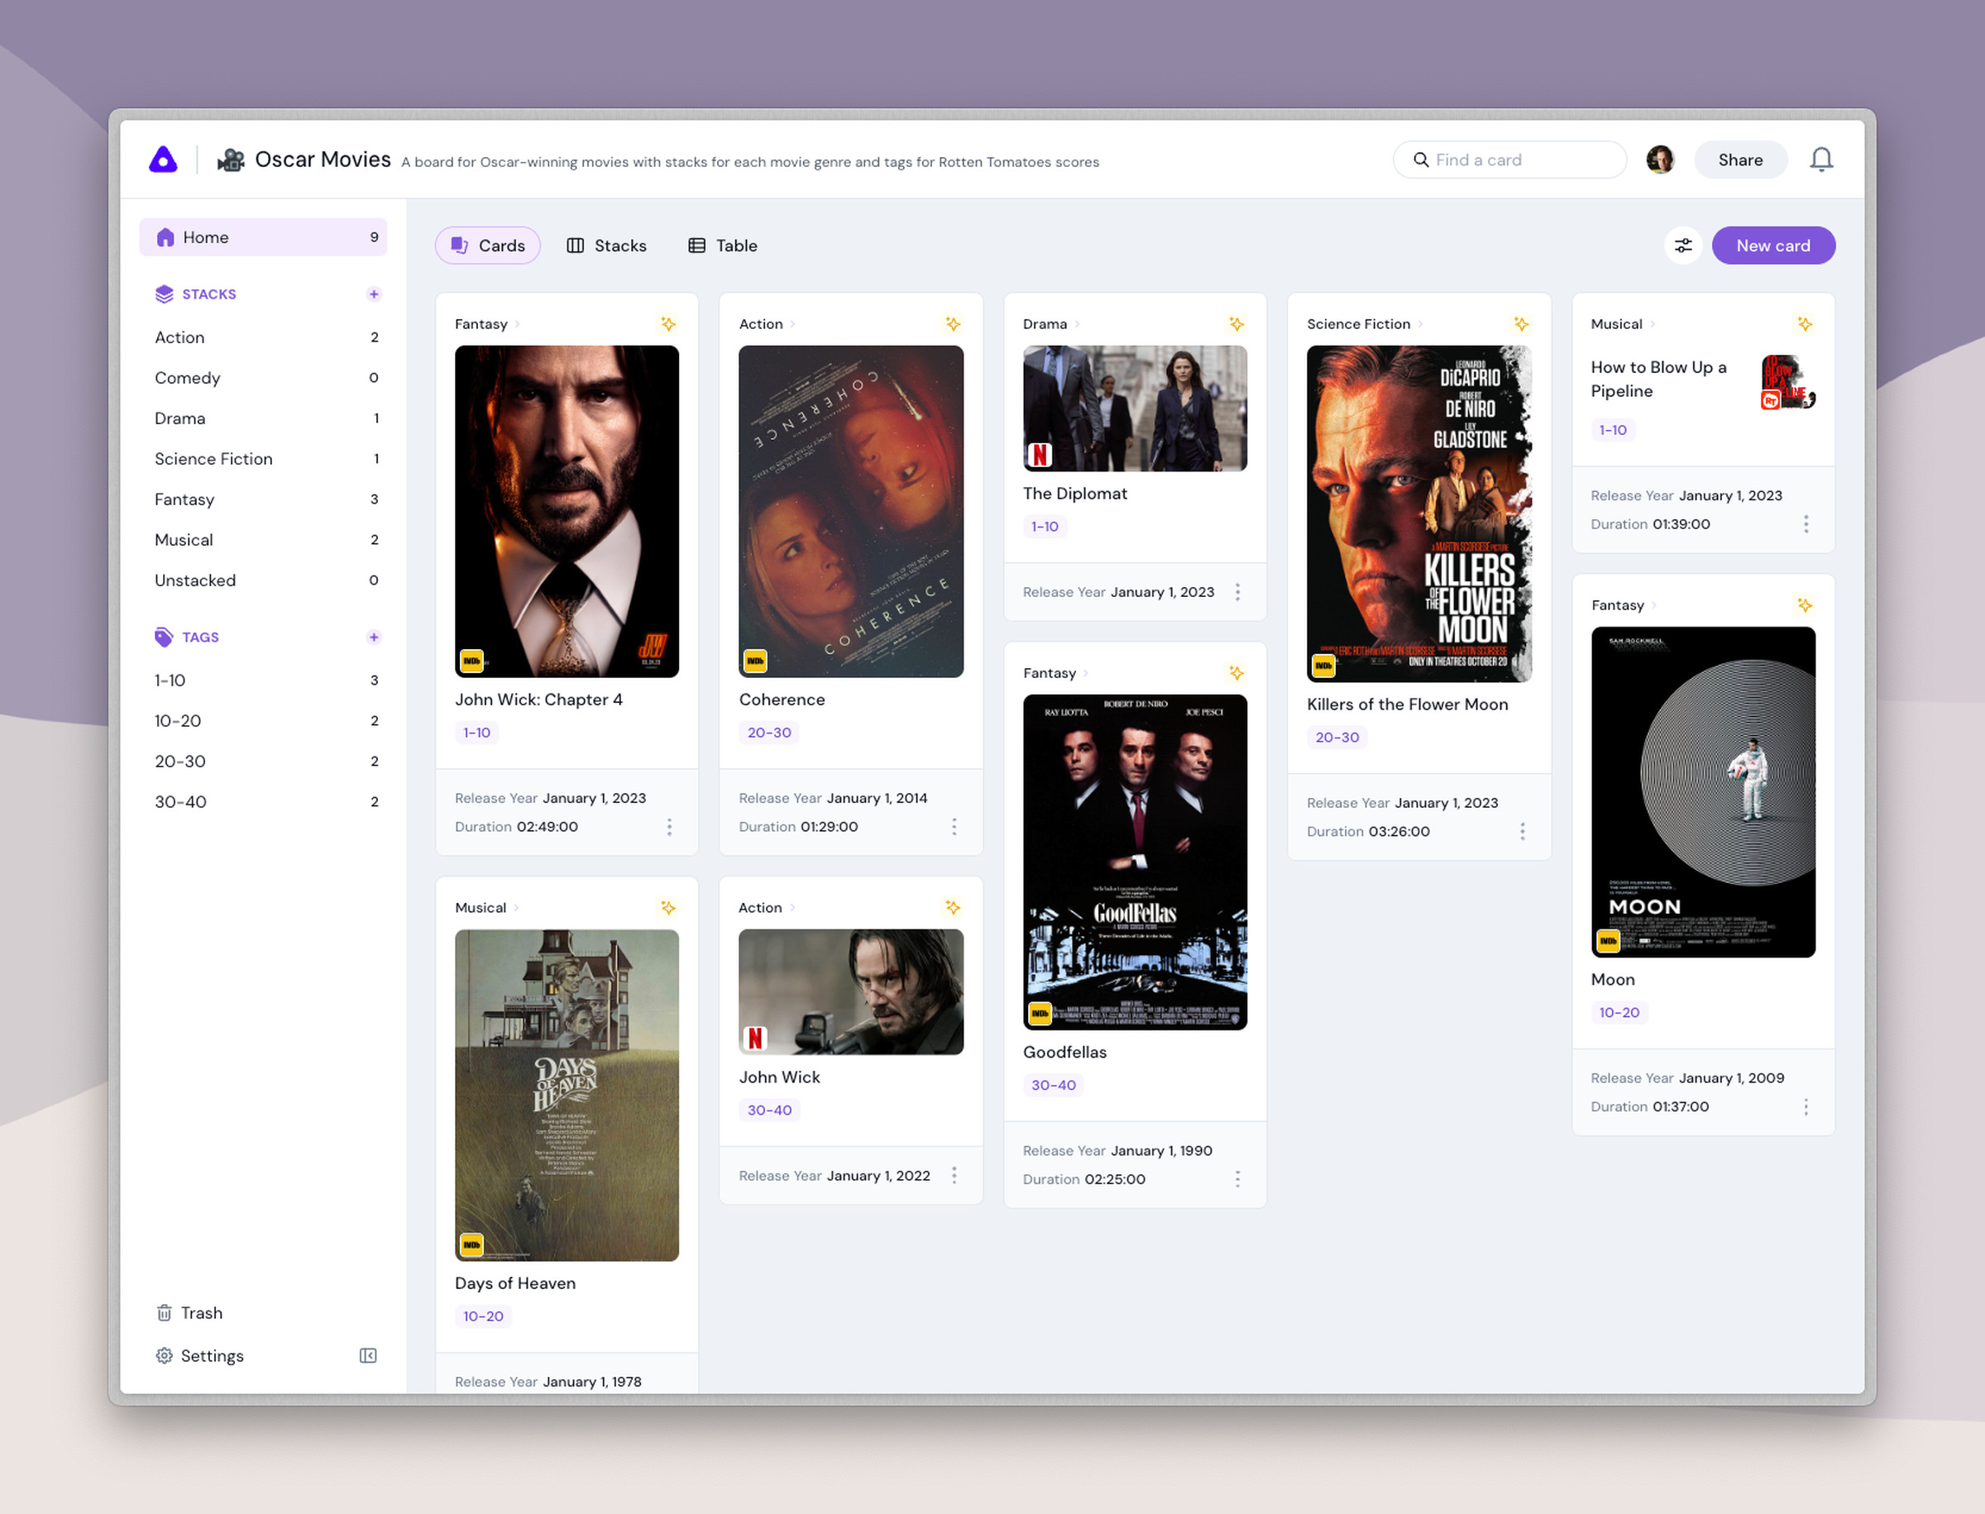This screenshot has height=1514, width=1985.
Task: Click the 10-20 tag on Moon card
Action: (x=1619, y=1012)
